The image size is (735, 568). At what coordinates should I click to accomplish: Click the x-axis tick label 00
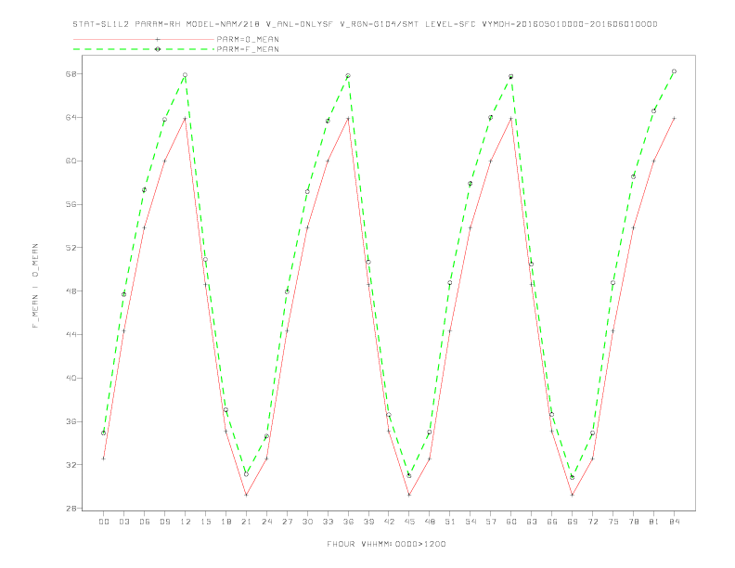coord(104,522)
